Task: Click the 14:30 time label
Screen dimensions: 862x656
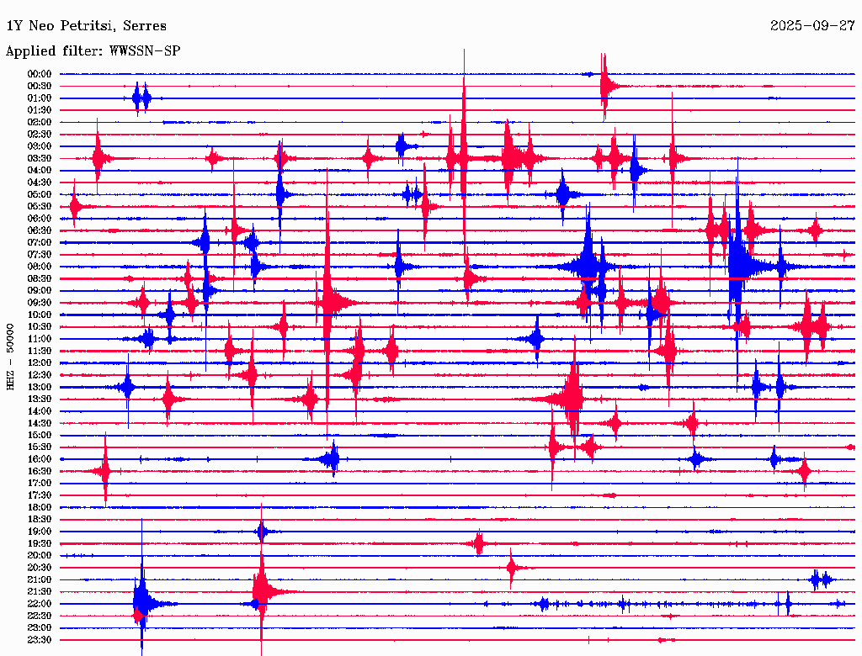Action: (x=40, y=424)
